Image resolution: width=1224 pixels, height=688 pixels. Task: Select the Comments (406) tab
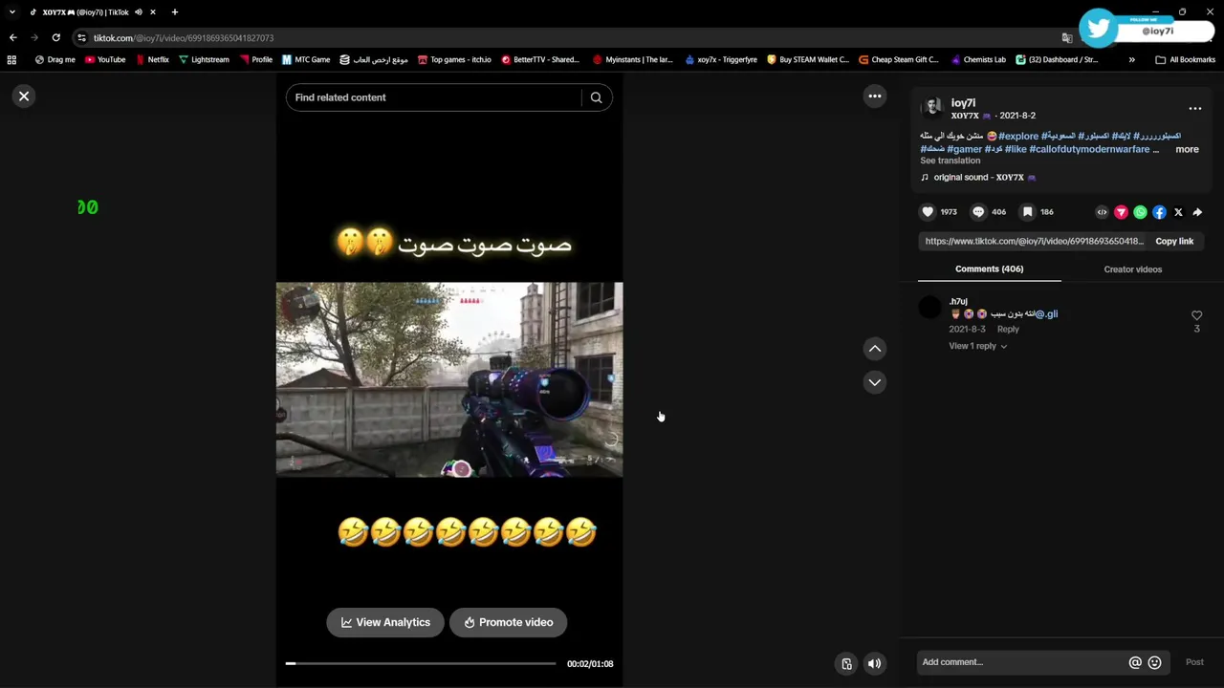click(x=989, y=269)
